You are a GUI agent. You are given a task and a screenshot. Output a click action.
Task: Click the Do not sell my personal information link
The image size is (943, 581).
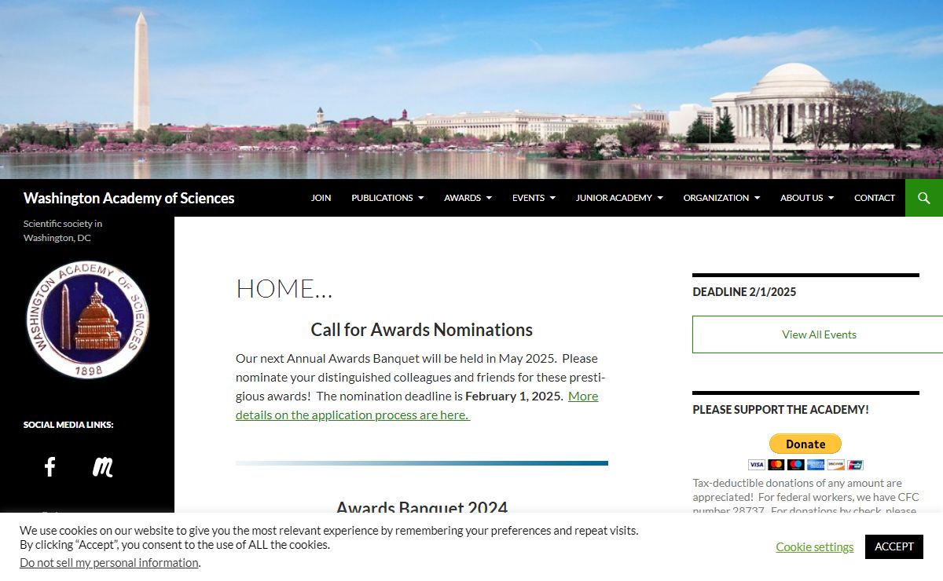[108, 562]
